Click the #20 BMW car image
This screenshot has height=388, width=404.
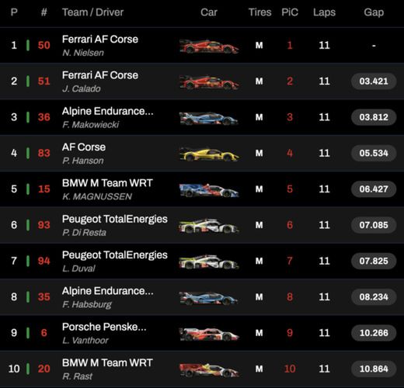click(x=209, y=369)
